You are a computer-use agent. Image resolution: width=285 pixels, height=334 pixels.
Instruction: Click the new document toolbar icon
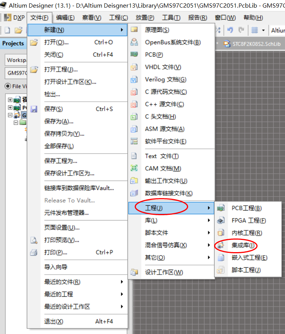coord(7,30)
